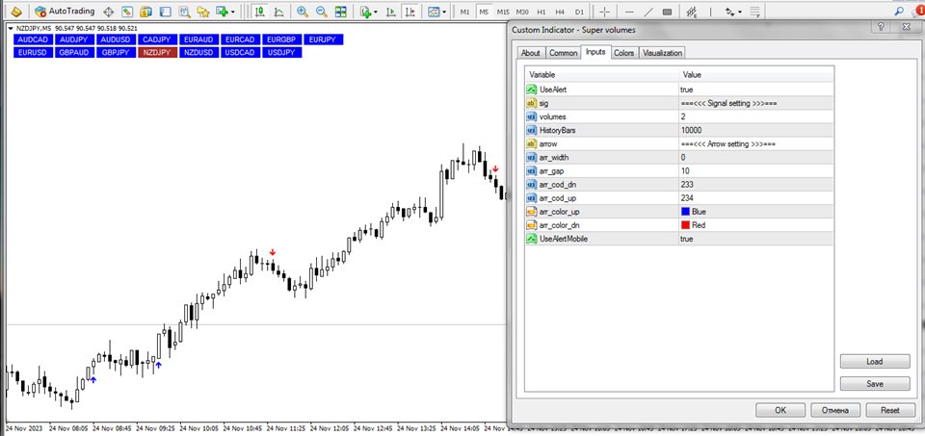Select the vertical line tool
Viewport: 925px width, 436px height.
(x=710, y=12)
